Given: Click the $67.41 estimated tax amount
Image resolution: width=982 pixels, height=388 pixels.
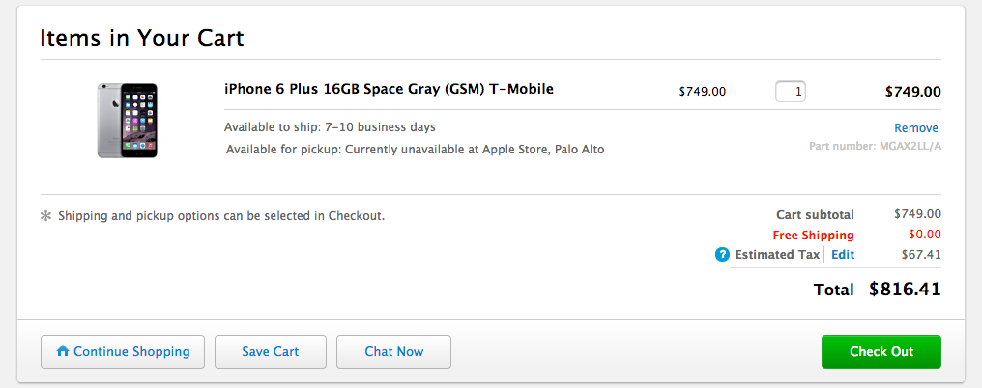Looking at the screenshot, I should [x=921, y=255].
